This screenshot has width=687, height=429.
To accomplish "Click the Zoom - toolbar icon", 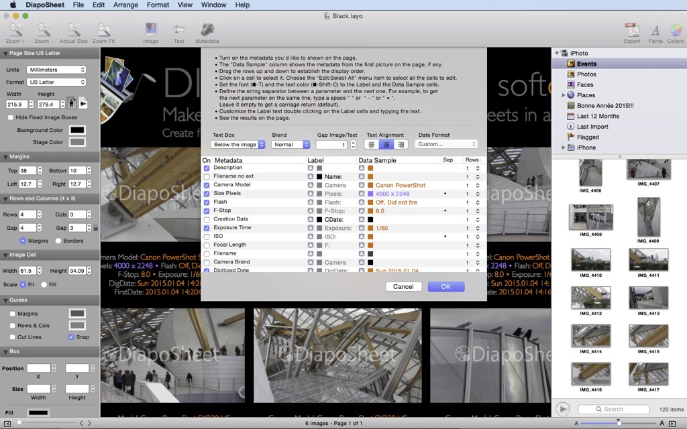I will point(44,31).
